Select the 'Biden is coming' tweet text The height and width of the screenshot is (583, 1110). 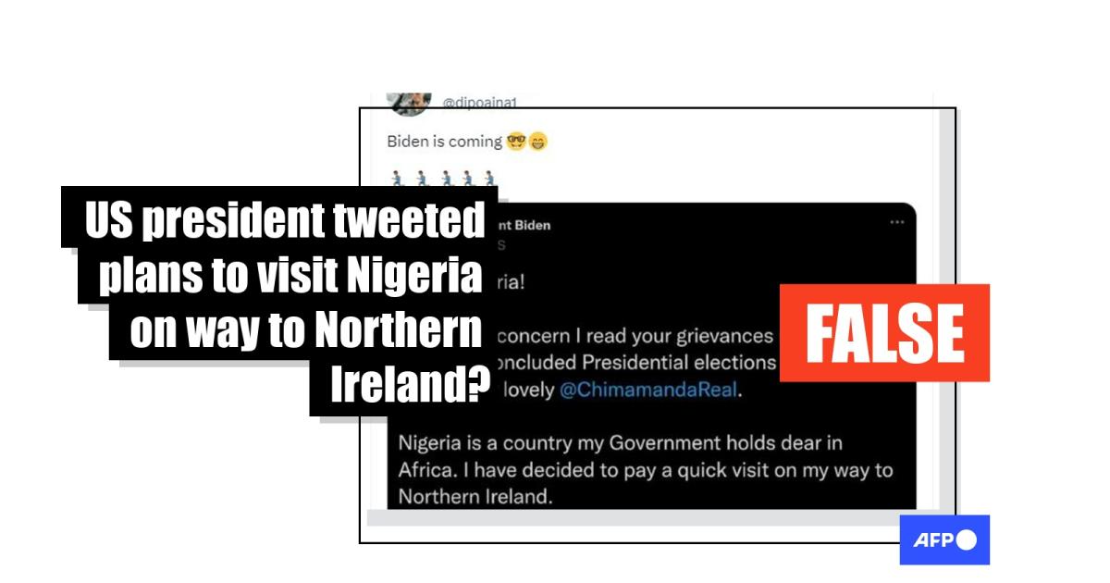point(444,142)
